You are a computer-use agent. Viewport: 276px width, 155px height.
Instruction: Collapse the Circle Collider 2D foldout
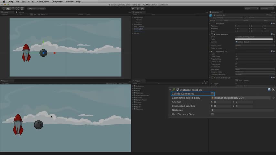(210, 77)
